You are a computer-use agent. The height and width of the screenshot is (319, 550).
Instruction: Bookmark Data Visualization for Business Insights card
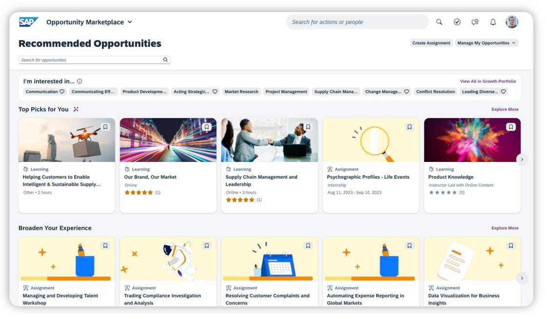(510, 246)
